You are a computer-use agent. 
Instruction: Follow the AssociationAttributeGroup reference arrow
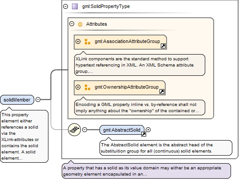click(x=163, y=46)
